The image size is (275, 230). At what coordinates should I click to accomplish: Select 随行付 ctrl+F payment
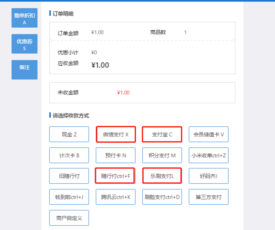pyautogui.click(x=116, y=176)
